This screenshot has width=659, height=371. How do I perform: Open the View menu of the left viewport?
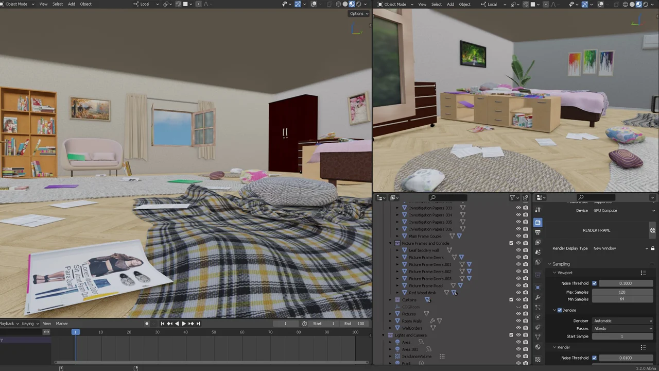point(43,4)
